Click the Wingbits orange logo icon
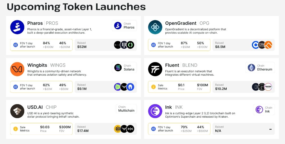Image resolution: width=285 pixels, height=144 pixels. pos(17,69)
